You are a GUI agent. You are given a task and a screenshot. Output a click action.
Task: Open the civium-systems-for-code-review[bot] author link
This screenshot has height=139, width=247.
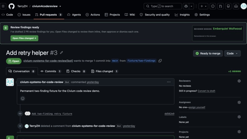coord(48,61)
